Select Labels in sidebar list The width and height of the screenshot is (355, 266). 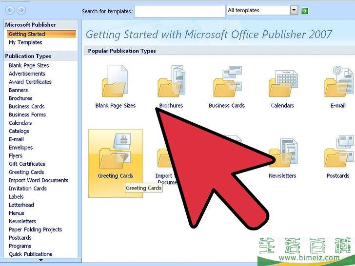point(16,196)
